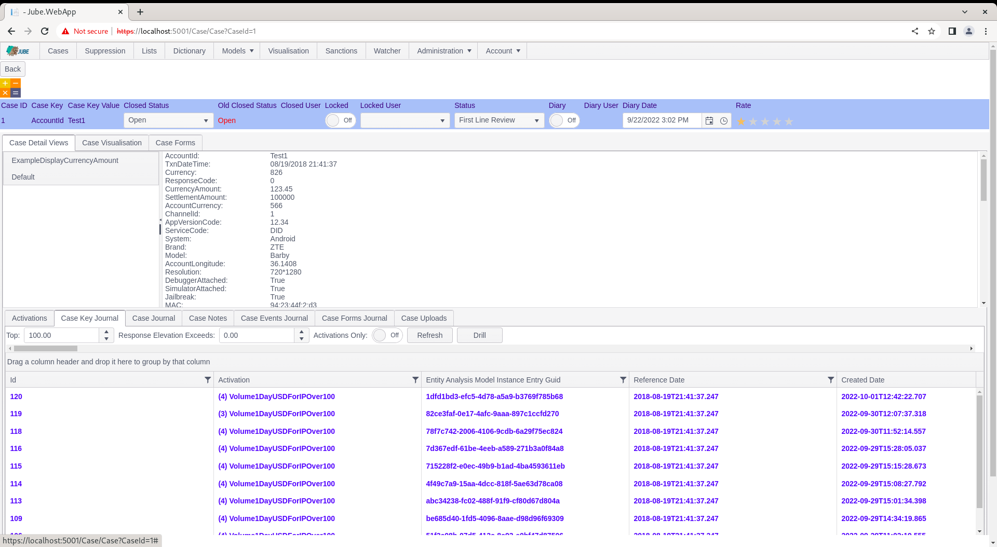The width and height of the screenshot is (997, 547).
Task: Open the Chrome three-dot menu
Action: [x=986, y=31]
